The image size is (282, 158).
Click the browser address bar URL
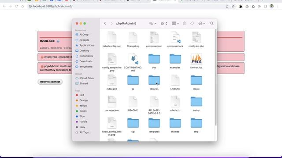(x=53, y=6)
